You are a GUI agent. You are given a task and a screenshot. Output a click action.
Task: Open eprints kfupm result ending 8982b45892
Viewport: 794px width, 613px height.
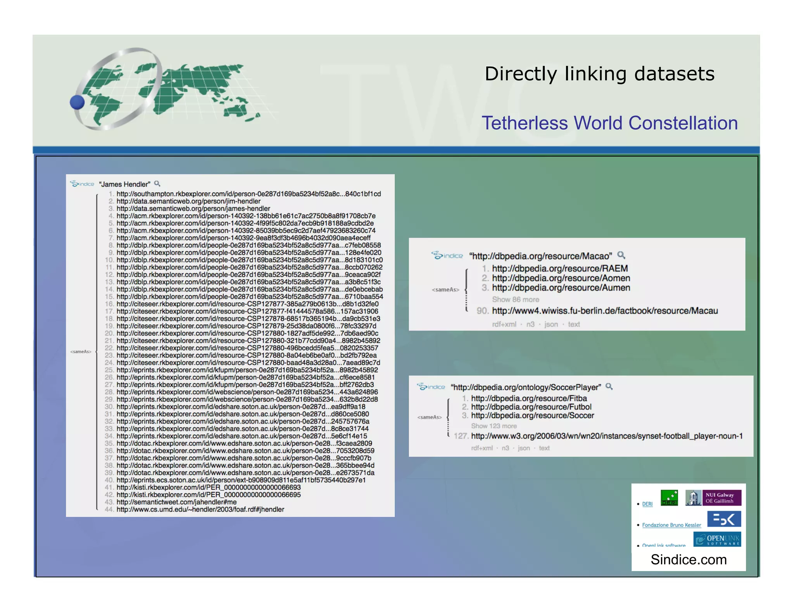point(247,370)
